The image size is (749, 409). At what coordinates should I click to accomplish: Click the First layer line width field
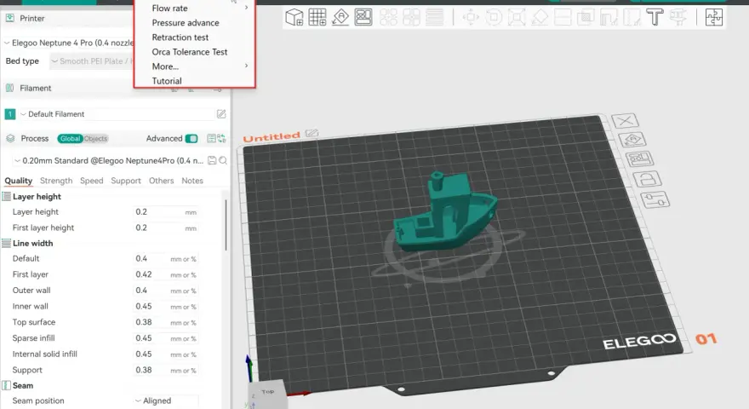coord(166,274)
